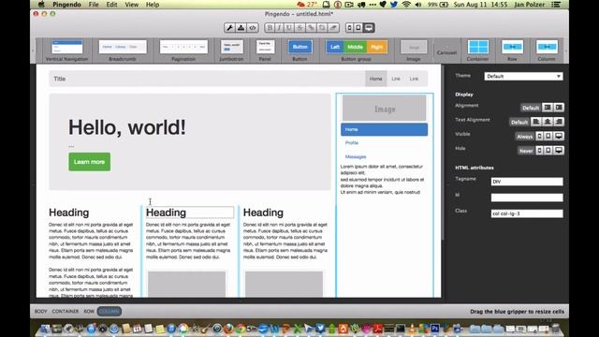Select ROW in the element breadcrumb
599x337 pixels.
point(89,312)
